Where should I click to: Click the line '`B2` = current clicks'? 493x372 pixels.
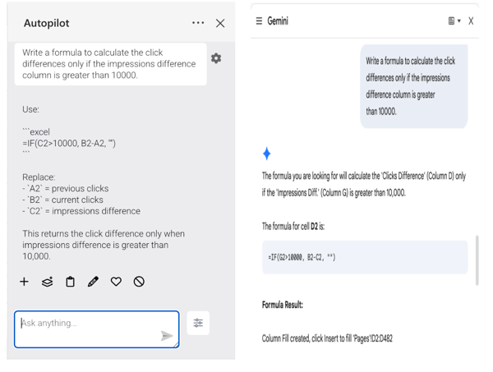pyautogui.click(x=62, y=200)
